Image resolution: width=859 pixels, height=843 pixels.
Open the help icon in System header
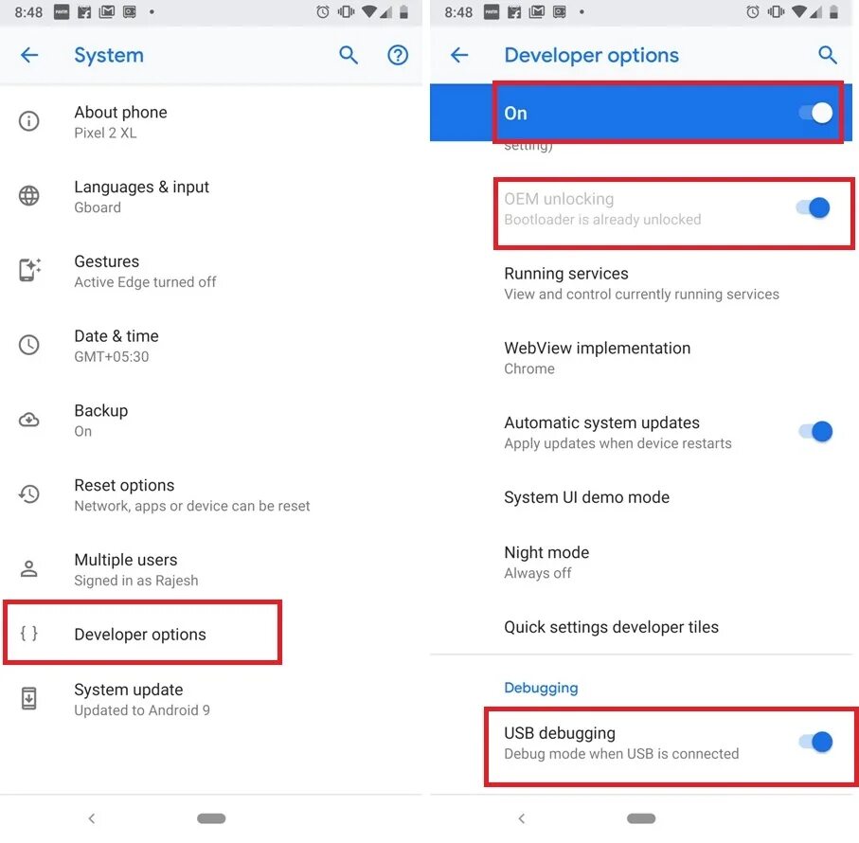[x=398, y=55]
